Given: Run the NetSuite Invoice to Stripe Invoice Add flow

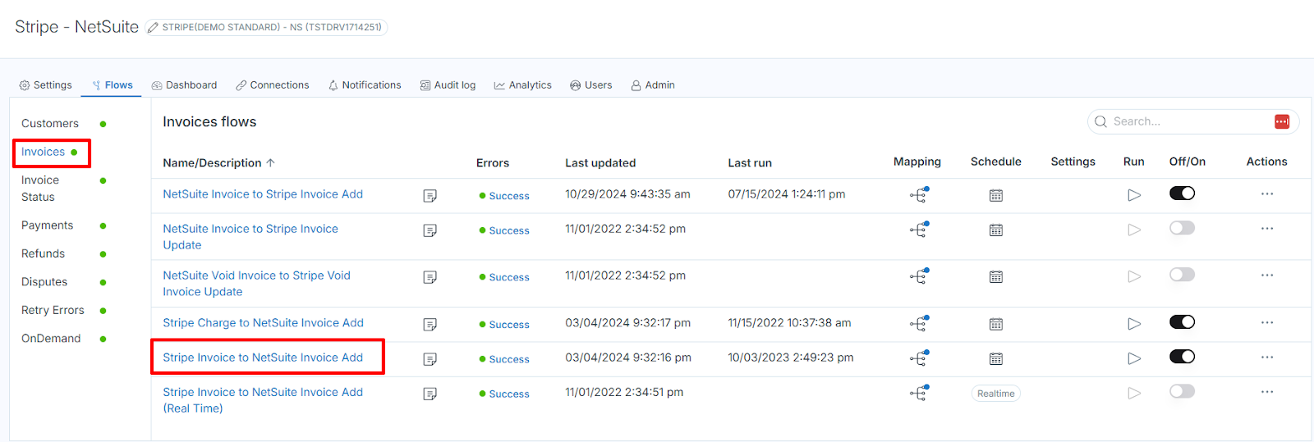Looking at the screenshot, I should 1133,195.
